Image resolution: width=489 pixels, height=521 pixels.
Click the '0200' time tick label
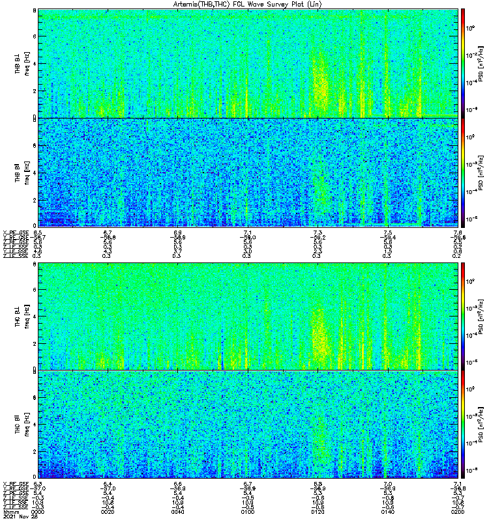[x=458, y=512]
